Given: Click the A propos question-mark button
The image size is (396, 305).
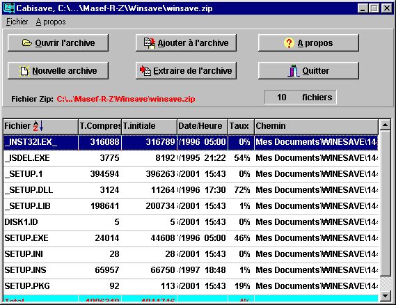Looking at the screenshot, I should (308, 43).
